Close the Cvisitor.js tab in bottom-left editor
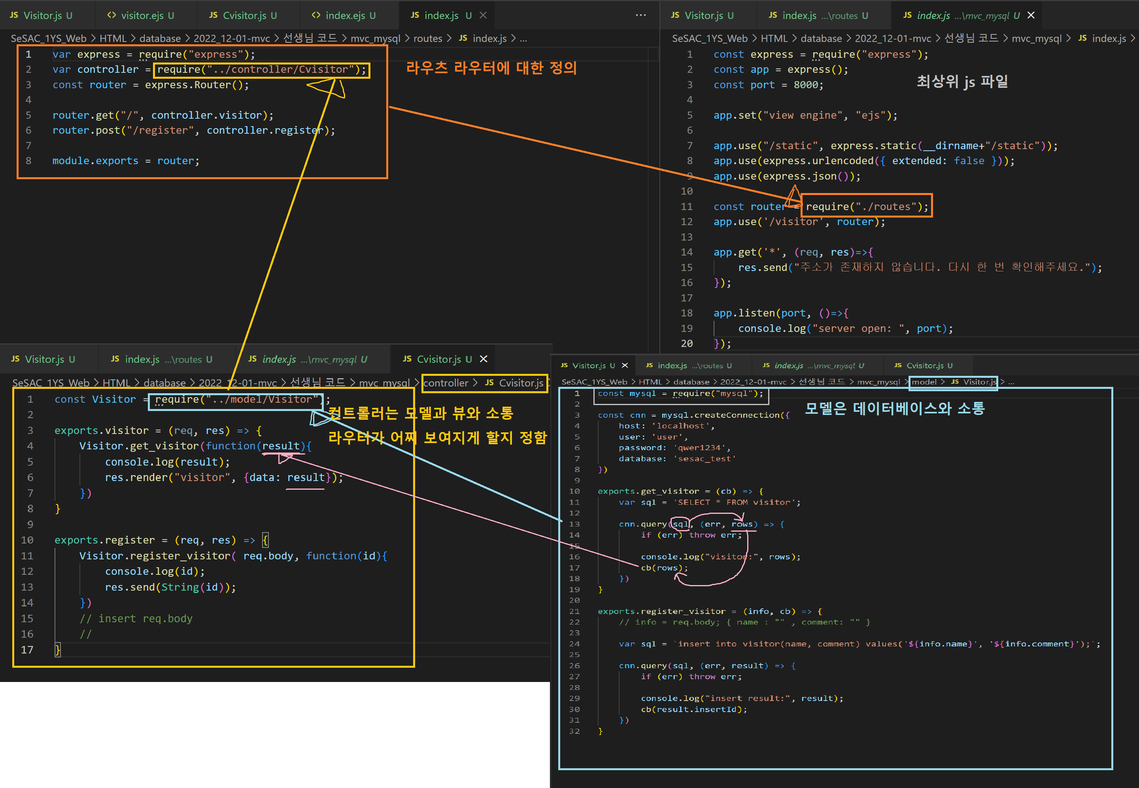This screenshot has height=788, width=1139. coord(484,359)
